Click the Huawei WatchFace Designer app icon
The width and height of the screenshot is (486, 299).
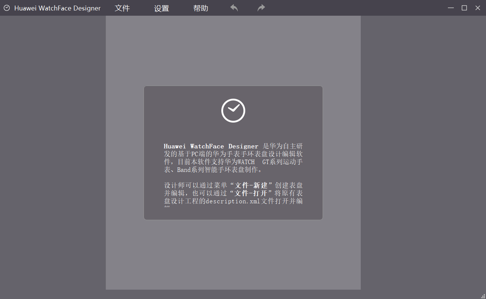(7, 8)
